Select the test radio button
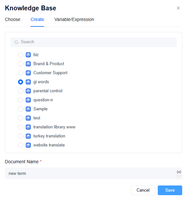Viewport: 187px width, 200px height. tap(21, 118)
